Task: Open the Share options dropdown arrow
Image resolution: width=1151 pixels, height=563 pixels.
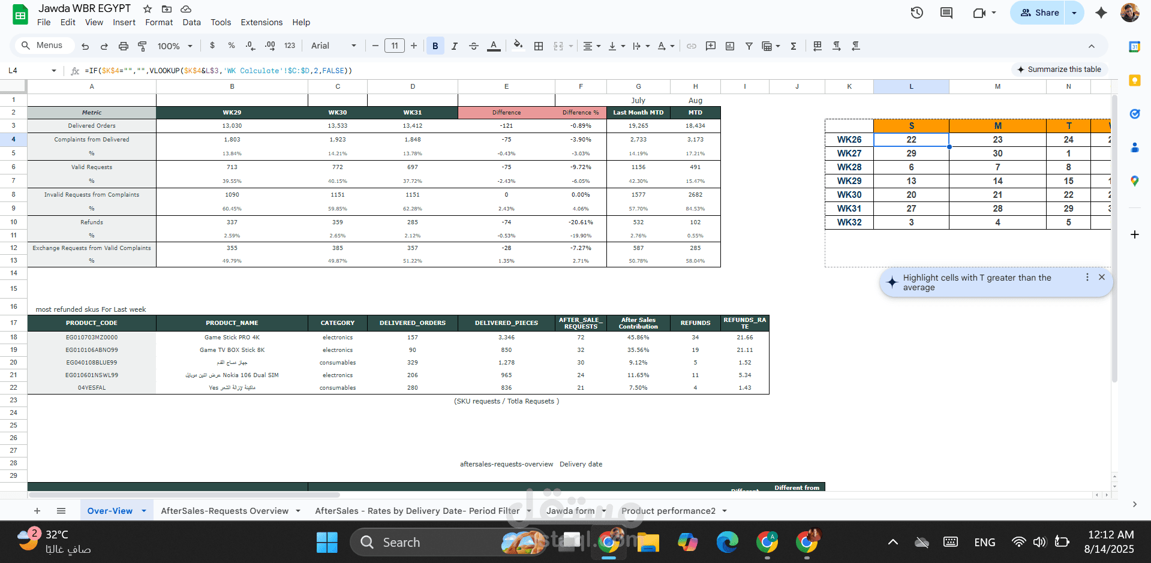Action: tap(1074, 13)
